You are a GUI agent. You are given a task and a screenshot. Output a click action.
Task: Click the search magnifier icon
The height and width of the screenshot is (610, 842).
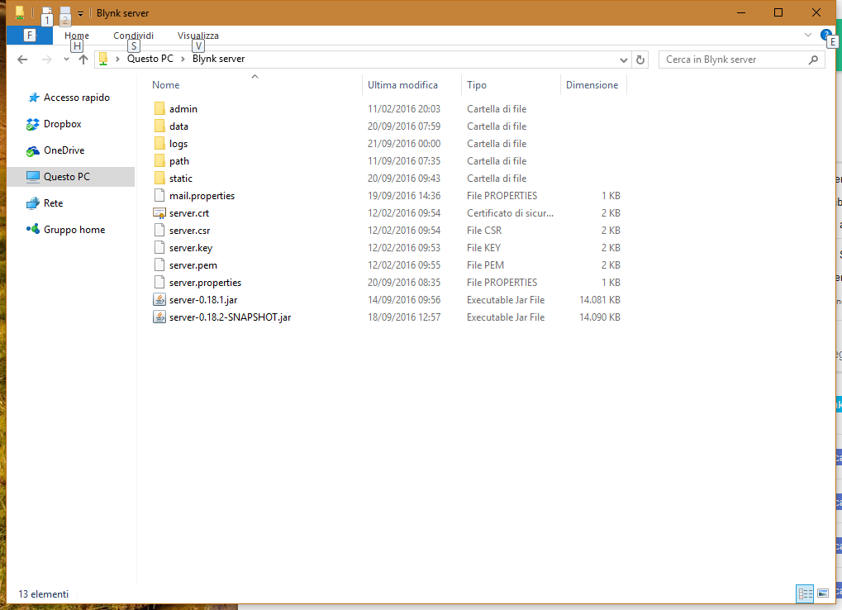point(814,60)
